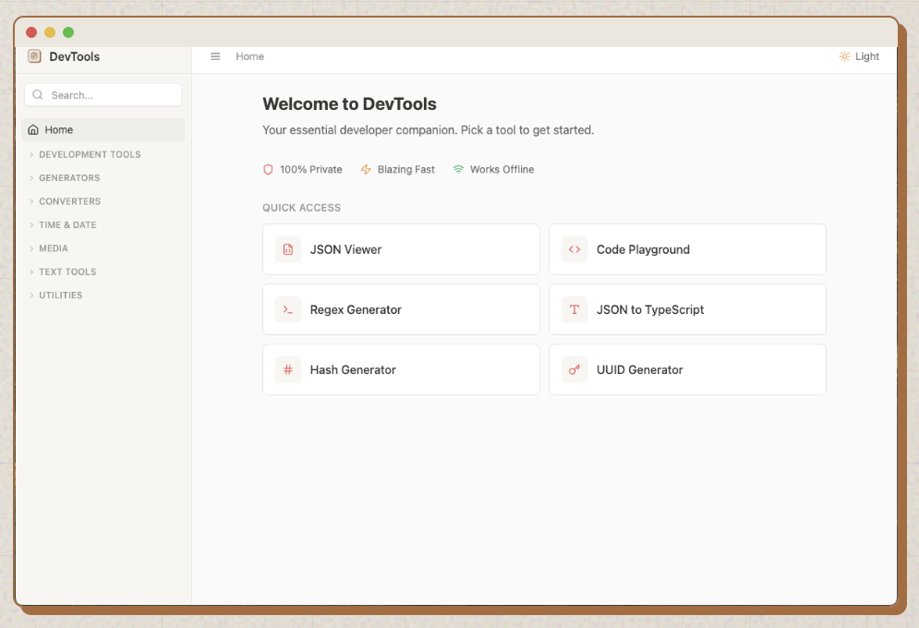This screenshot has width=919, height=628.
Task: Click the Works Offline label
Action: coord(502,169)
